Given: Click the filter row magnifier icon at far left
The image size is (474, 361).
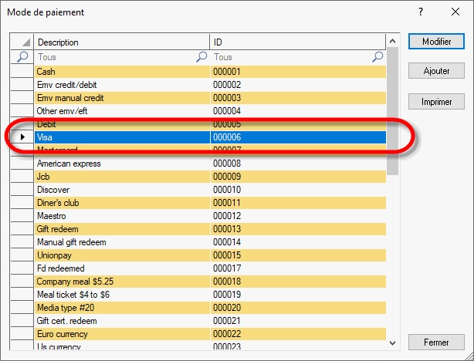Looking at the screenshot, I should click(x=22, y=57).
